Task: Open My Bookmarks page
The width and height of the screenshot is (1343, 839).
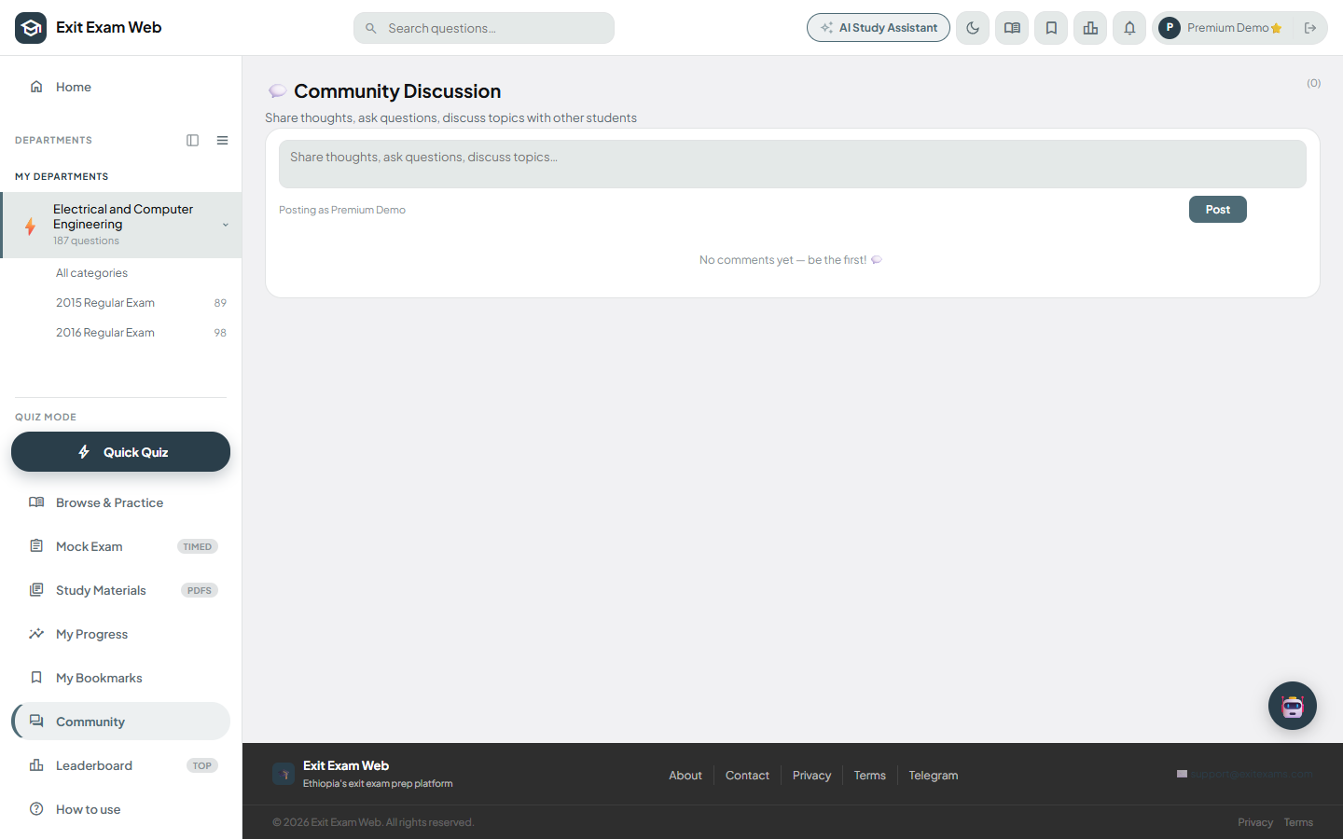Action: click(121, 678)
